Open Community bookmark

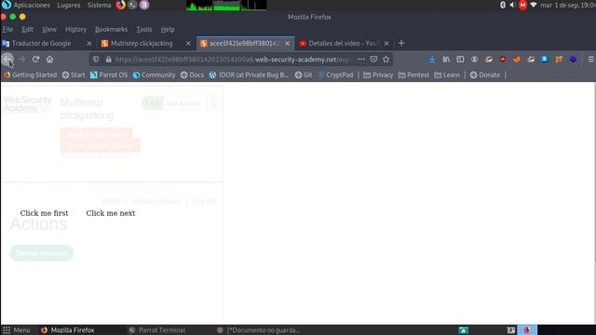pos(154,74)
